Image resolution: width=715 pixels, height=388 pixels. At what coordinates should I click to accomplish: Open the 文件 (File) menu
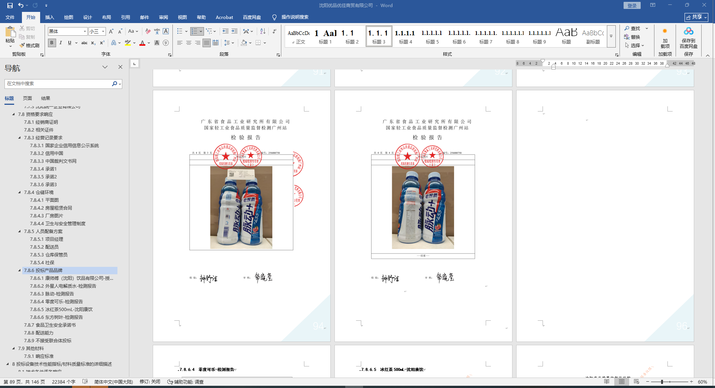[10, 17]
